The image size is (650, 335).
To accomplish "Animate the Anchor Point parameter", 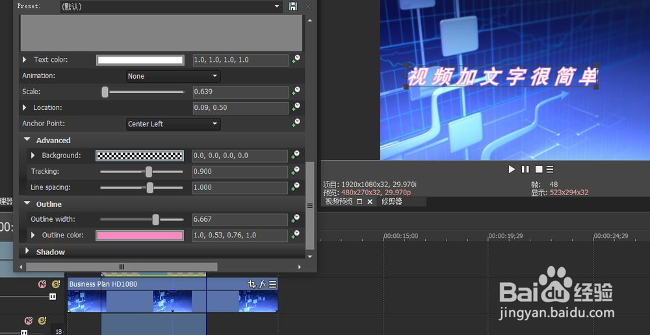I will 296,124.
